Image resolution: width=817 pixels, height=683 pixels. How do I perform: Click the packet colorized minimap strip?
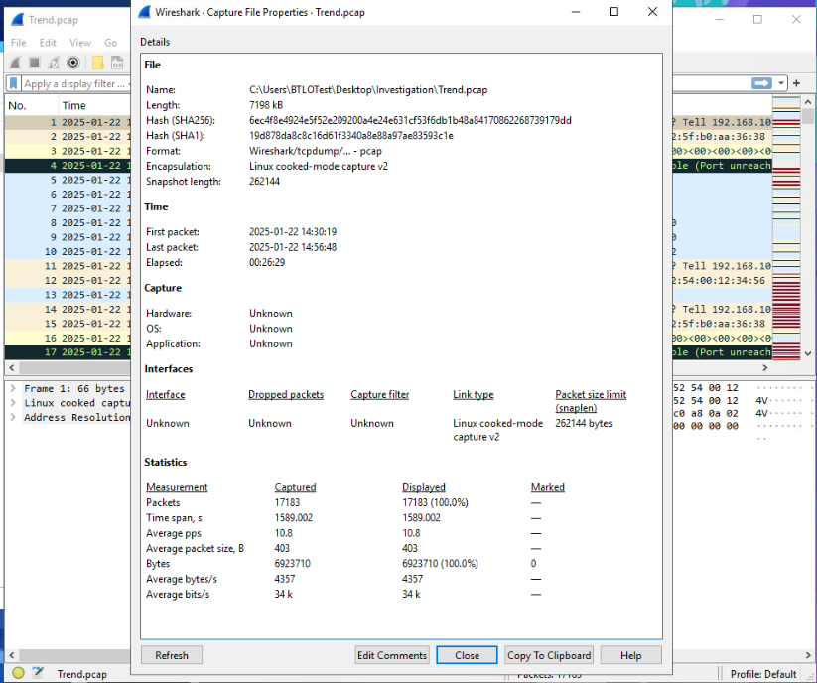click(786, 228)
